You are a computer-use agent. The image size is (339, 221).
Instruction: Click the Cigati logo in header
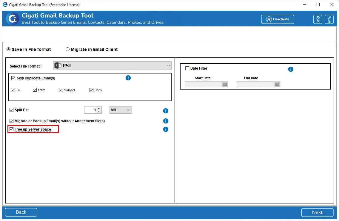click(12, 19)
